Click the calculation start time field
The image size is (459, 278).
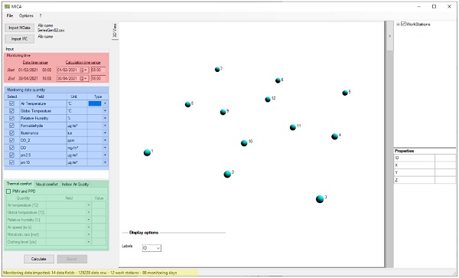(x=99, y=70)
